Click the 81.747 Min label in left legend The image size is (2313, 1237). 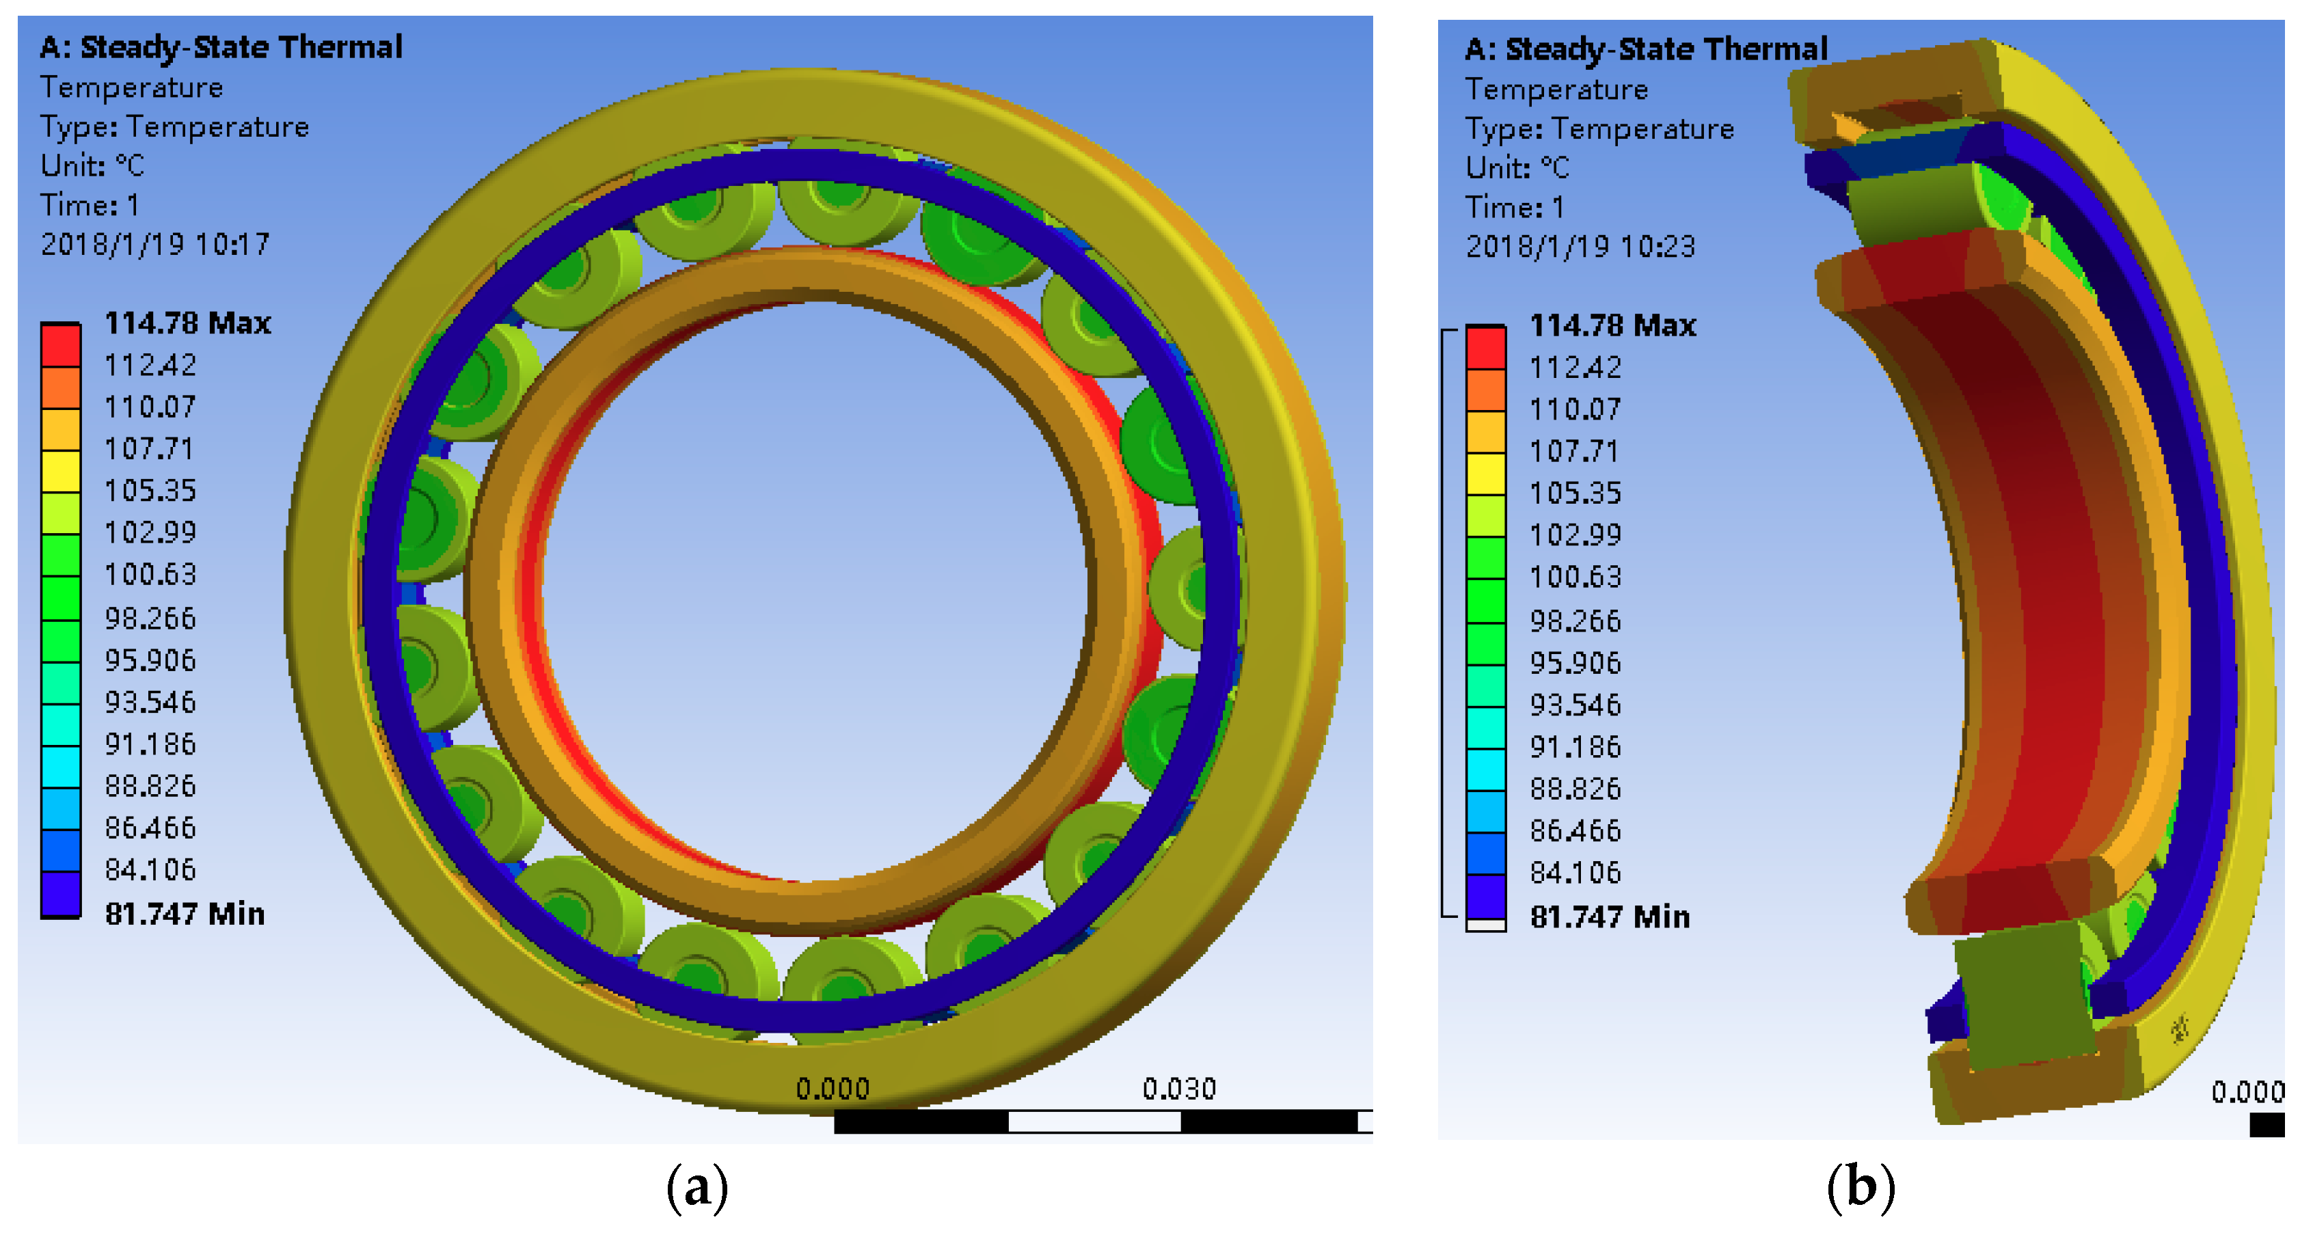(x=184, y=914)
